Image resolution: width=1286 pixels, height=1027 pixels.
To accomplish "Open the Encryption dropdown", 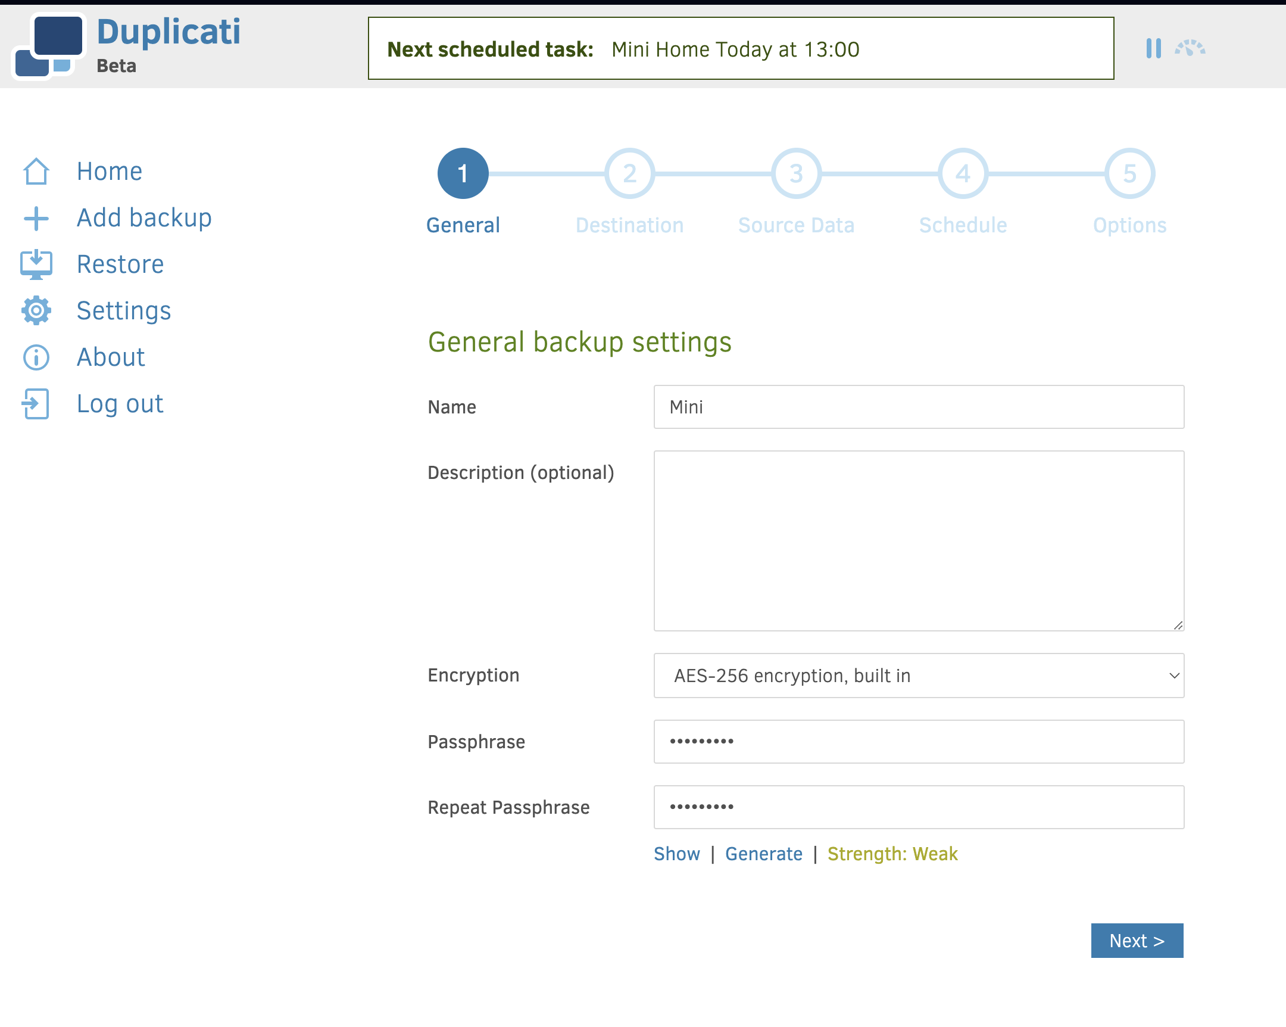I will (x=919, y=676).
